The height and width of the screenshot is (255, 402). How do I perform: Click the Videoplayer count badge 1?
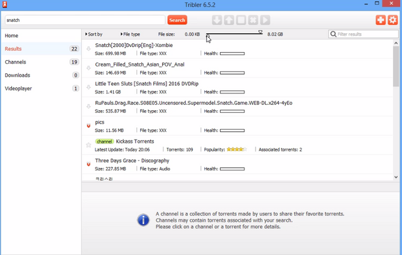75,88
